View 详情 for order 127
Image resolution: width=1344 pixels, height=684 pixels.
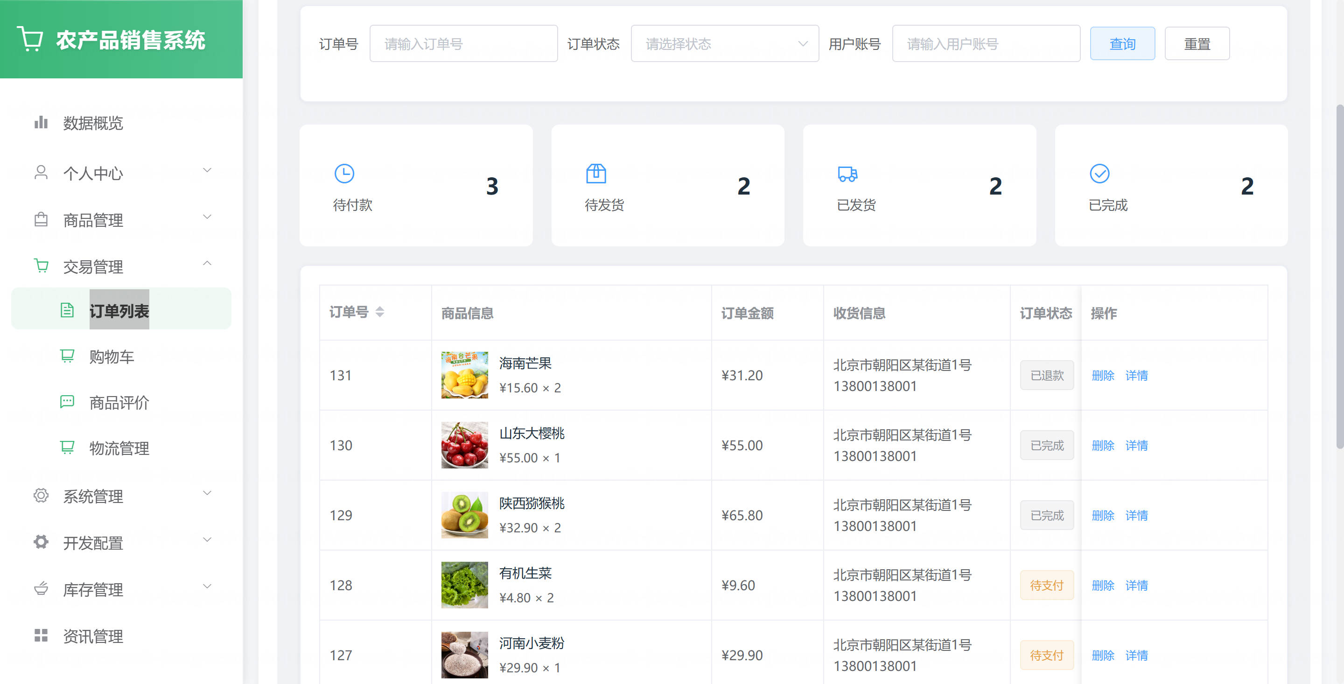pyautogui.click(x=1136, y=655)
